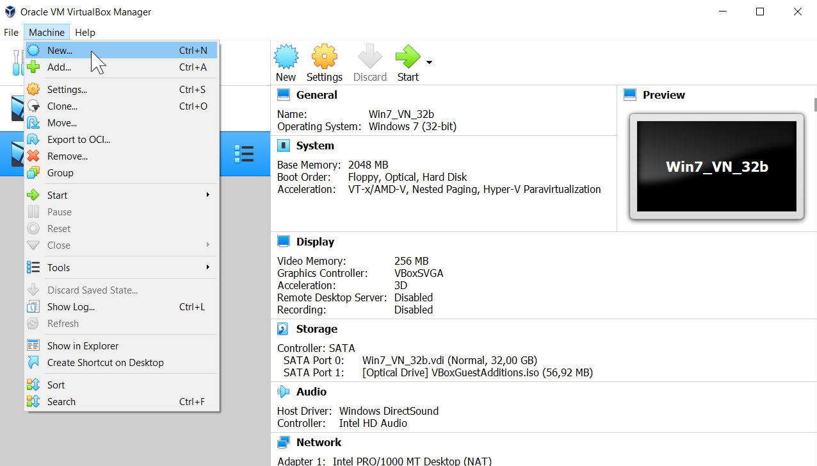Click the Win7_VN_32b preview thumbnail
The width and height of the screenshot is (817, 466).
pyautogui.click(x=716, y=167)
